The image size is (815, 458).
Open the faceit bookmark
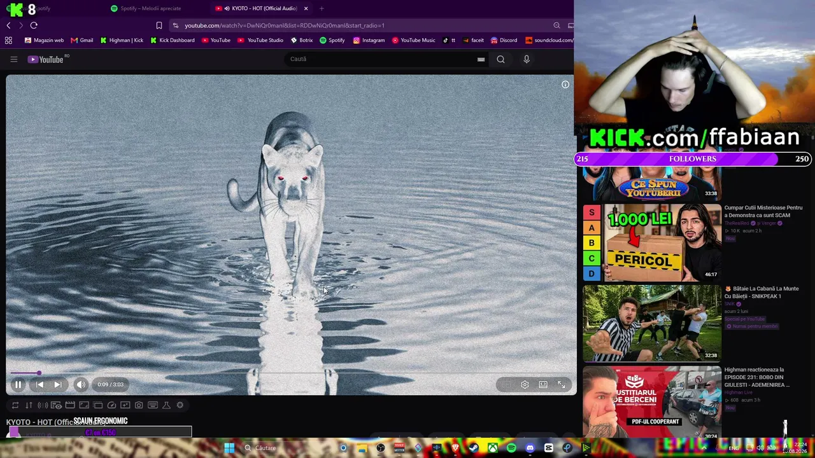473,40
